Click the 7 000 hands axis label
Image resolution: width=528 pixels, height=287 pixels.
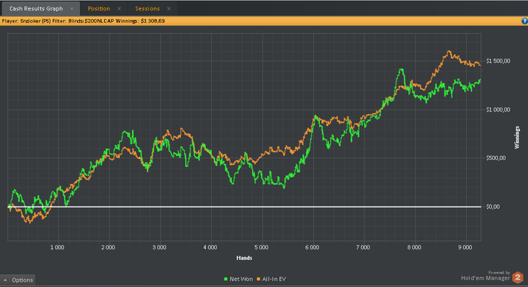point(363,247)
